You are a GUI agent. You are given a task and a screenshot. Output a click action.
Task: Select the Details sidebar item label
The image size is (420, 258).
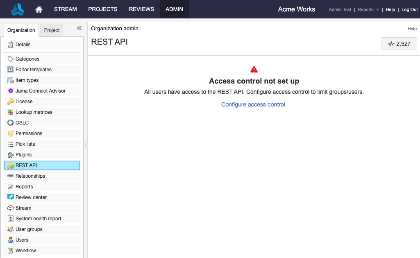(x=23, y=45)
